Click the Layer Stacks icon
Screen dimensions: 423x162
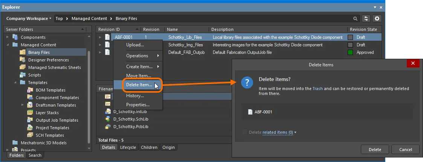coord(31,113)
